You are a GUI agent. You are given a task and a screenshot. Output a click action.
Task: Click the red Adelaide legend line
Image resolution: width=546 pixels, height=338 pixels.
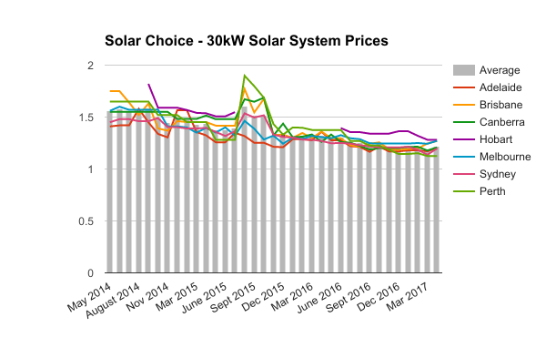coord(464,87)
